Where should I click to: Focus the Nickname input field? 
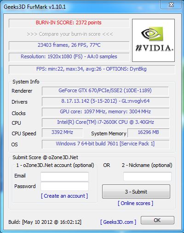click(147, 177)
